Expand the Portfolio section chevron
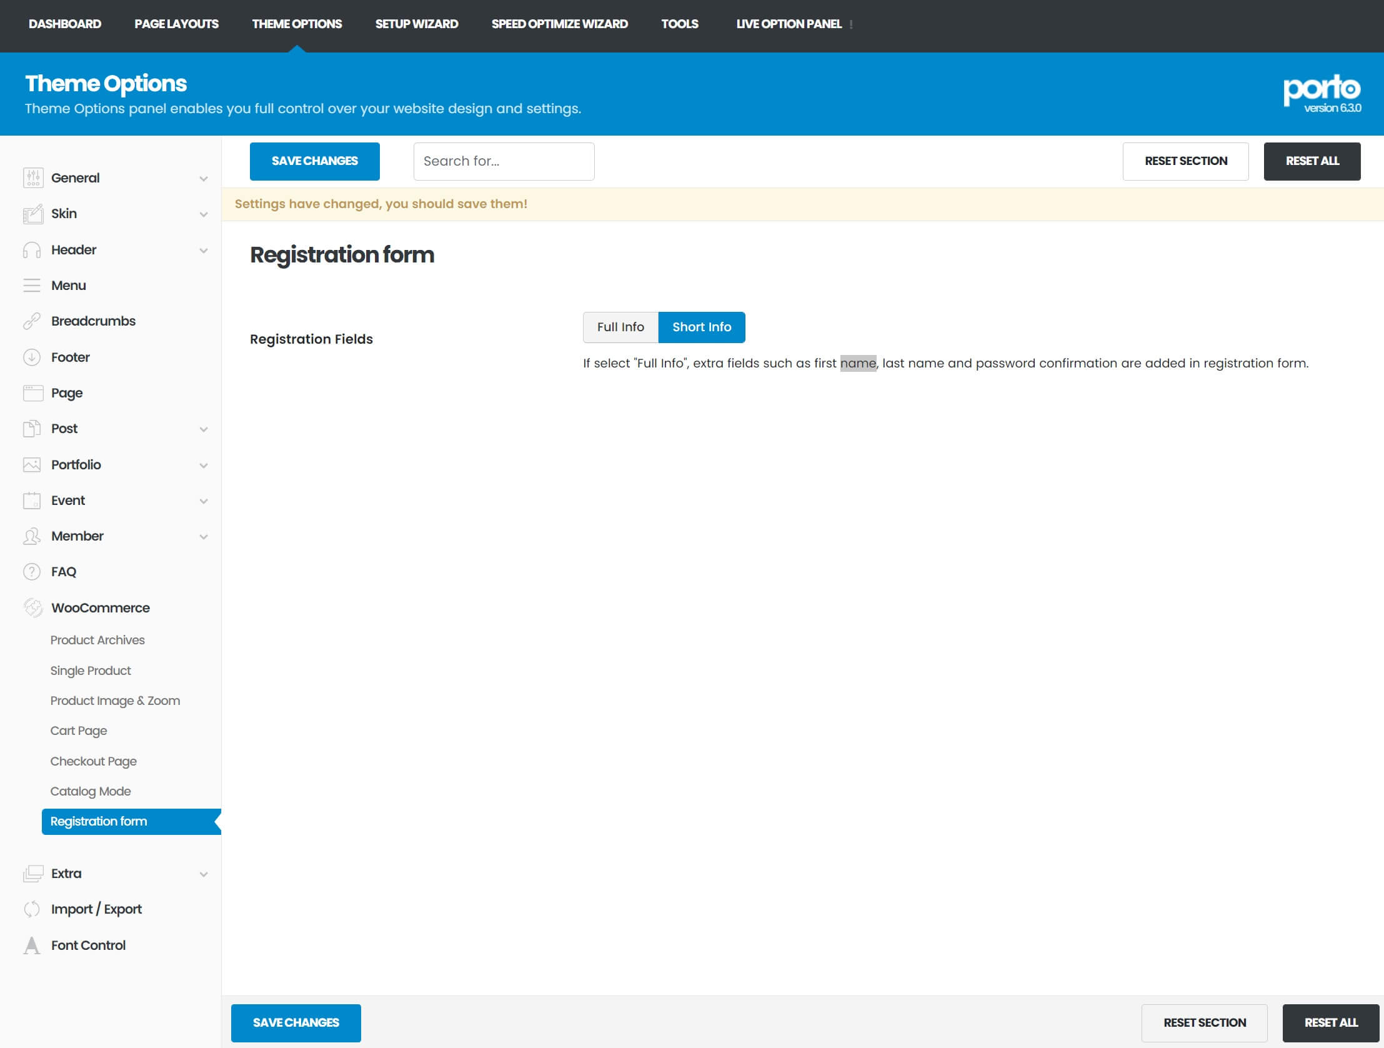Viewport: 1384px width, 1048px height. [203, 466]
